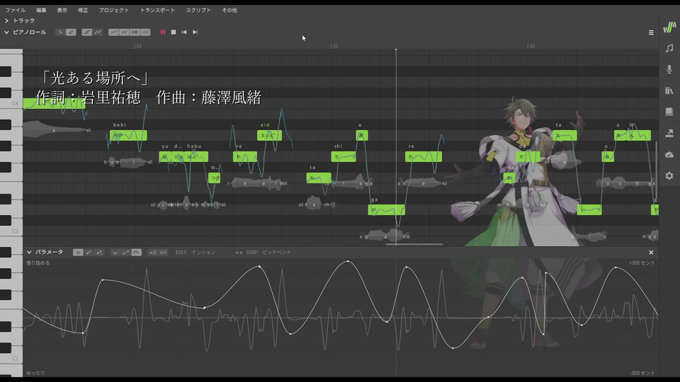
Task: Open the ファイル menu
Action: 16,10
